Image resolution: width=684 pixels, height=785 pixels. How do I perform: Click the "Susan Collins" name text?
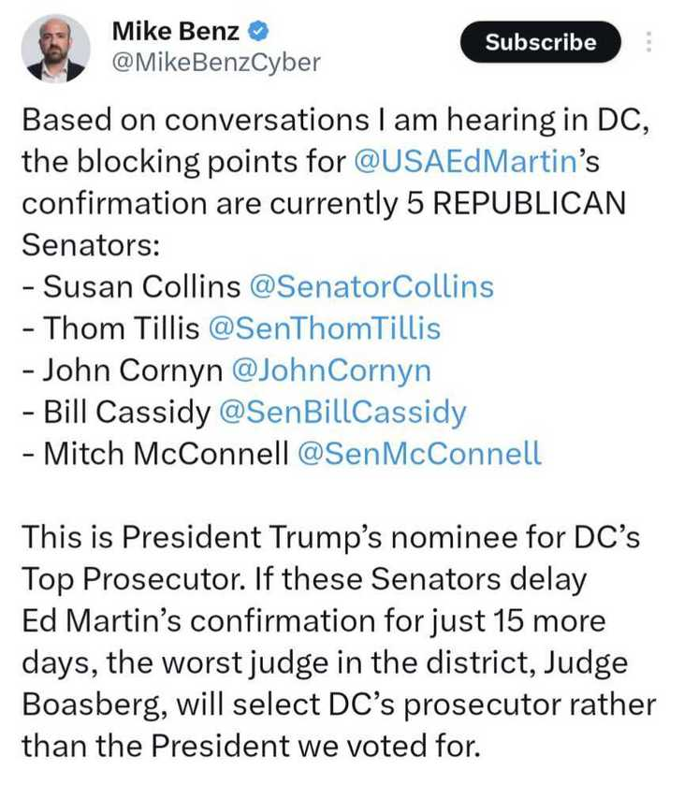(x=141, y=287)
